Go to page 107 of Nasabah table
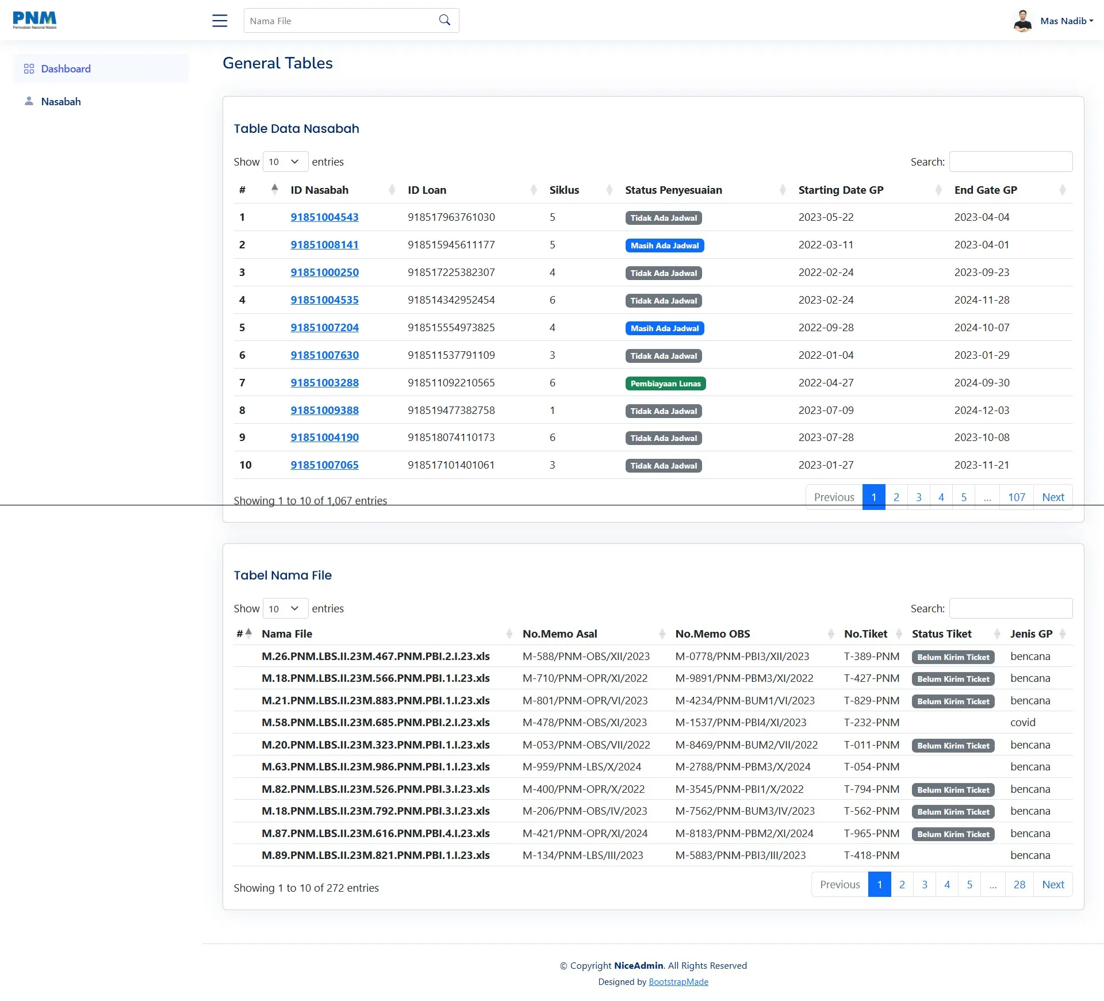Screen dimensions: 1104x1001 (x=1016, y=497)
